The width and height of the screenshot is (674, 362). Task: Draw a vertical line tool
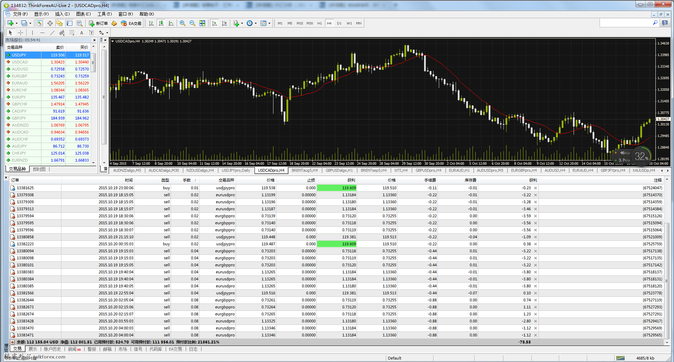click(32, 33)
